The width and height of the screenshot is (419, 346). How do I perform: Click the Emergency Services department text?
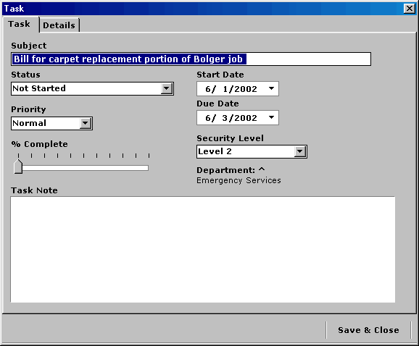click(238, 181)
